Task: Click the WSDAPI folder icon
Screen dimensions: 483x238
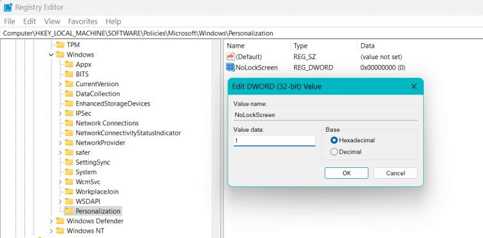Action: [x=69, y=201]
